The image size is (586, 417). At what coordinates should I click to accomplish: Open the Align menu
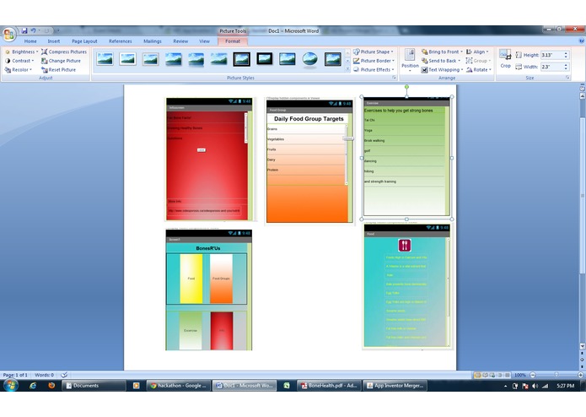click(x=477, y=52)
